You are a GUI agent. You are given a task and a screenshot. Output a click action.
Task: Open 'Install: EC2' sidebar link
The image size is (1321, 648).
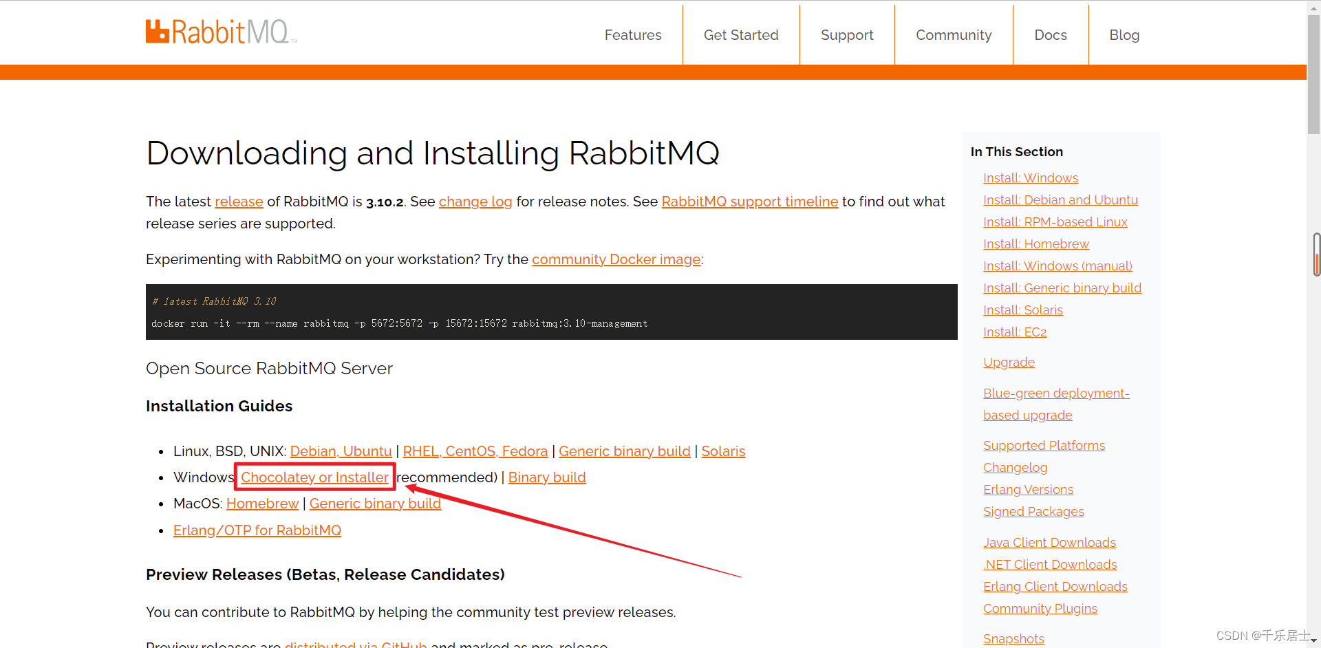pos(1015,332)
